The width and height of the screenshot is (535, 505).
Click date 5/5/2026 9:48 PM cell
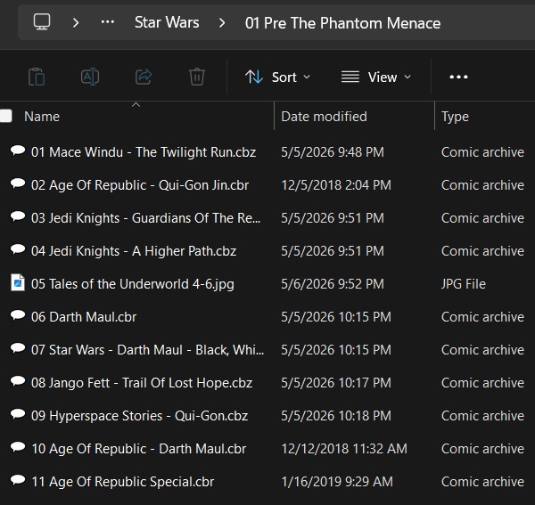point(333,152)
